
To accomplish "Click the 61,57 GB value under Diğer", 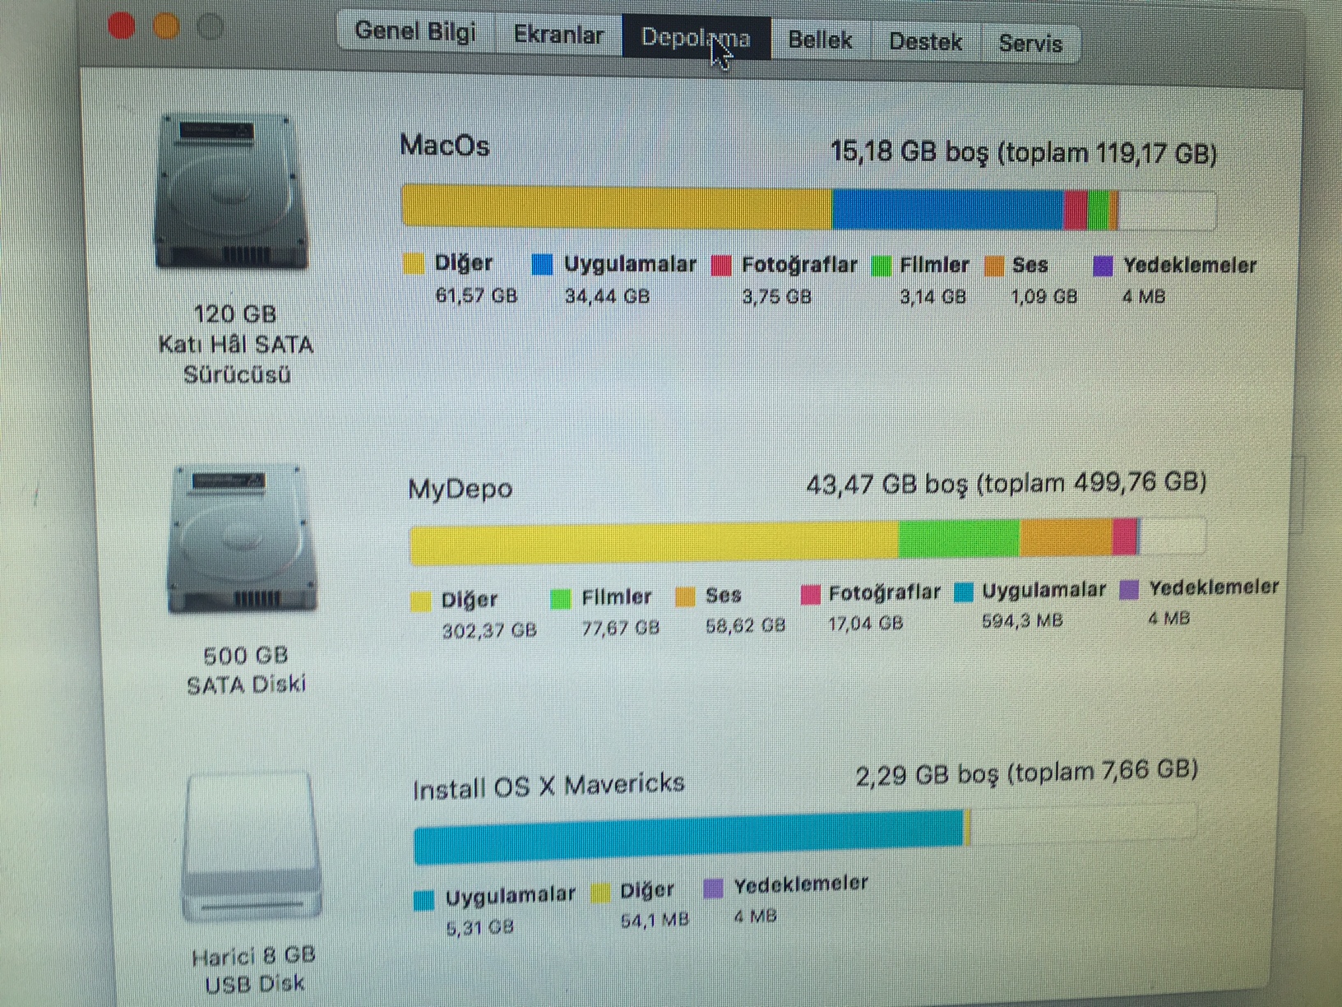I will (477, 295).
